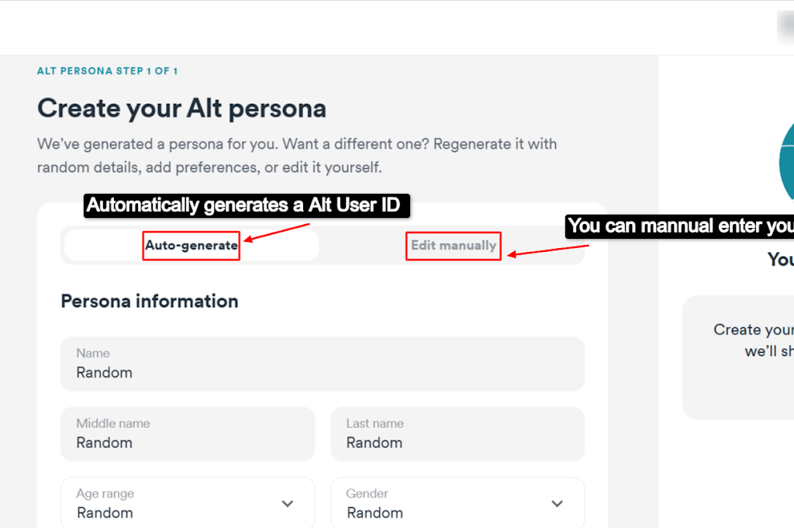Click the generated persona description paragraph
This screenshot has width=794, height=528.
click(x=297, y=155)
